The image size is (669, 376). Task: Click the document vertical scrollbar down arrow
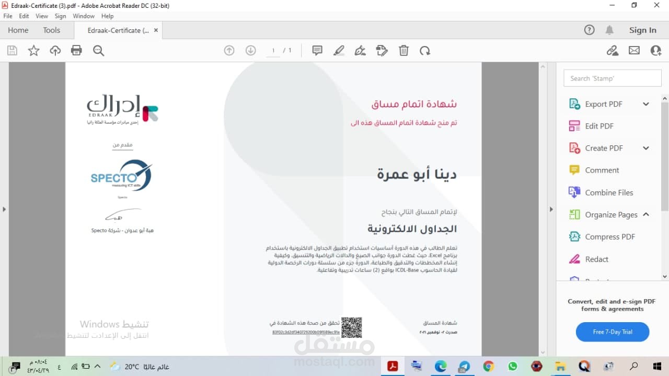tap(543, 352)
